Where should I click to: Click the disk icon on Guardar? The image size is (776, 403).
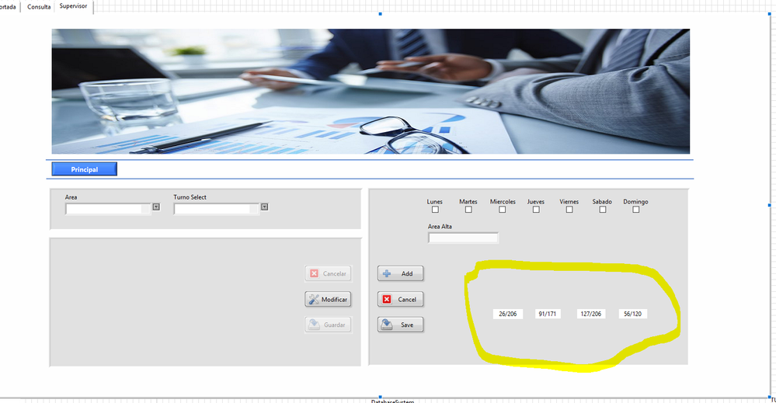click(x=315, y=325)
